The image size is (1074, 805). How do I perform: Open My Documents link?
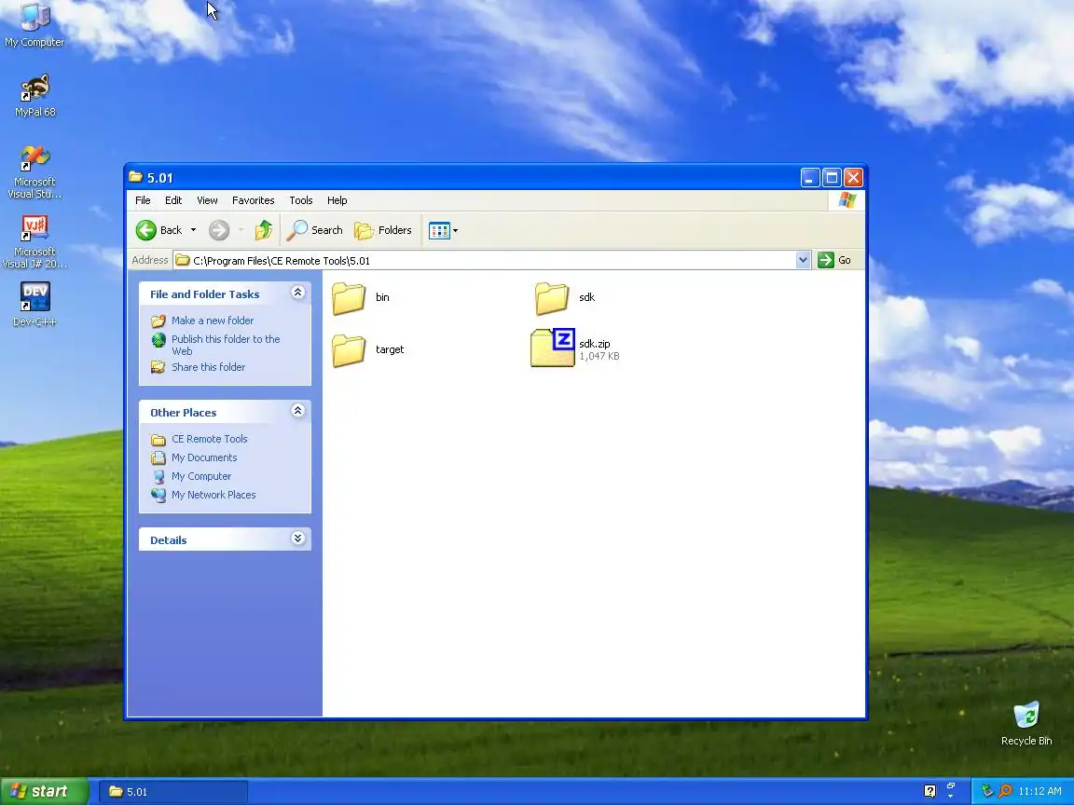(204, 457)
